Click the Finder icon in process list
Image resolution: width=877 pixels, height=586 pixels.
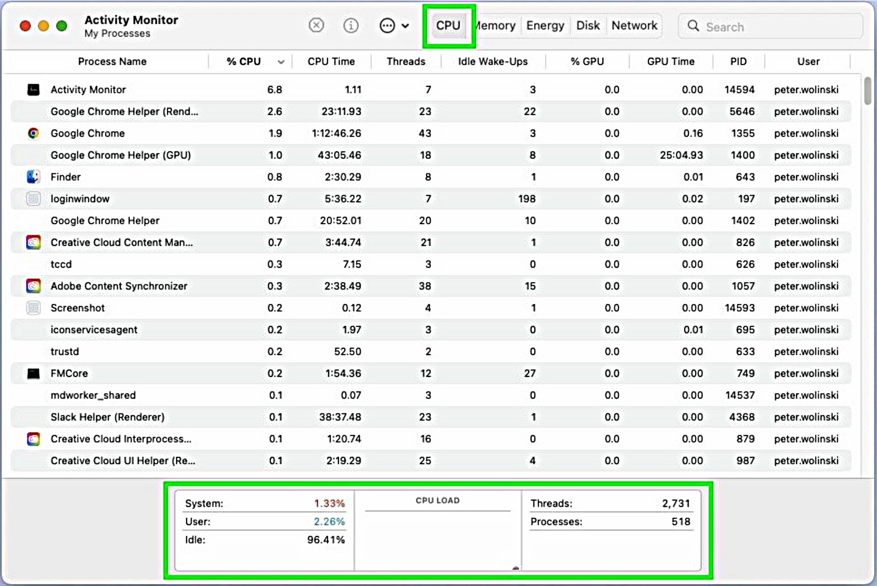coord(33,177)
